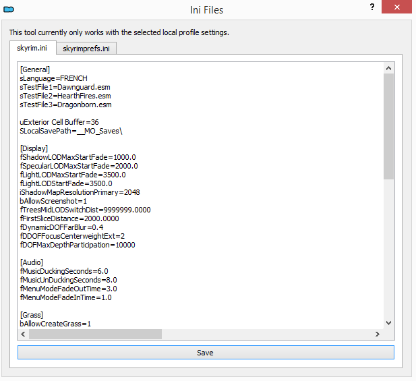Click the fLightLODStartFade=3500.0 line
This screenshot has height=381, width=416.
tap(66, 183)
